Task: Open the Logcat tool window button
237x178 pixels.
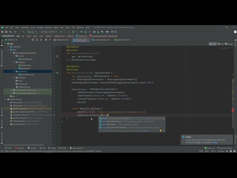Action: (52, 148)
